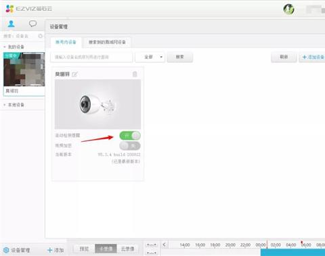The image size is (325, 256).
Task: Click the 添加 plus button at the bottom
Action: [56, 250]
